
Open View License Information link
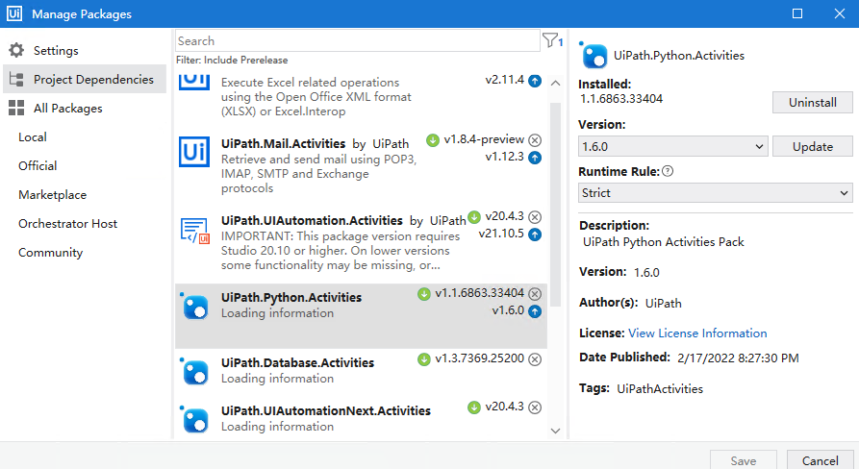[x=697, y=333]
